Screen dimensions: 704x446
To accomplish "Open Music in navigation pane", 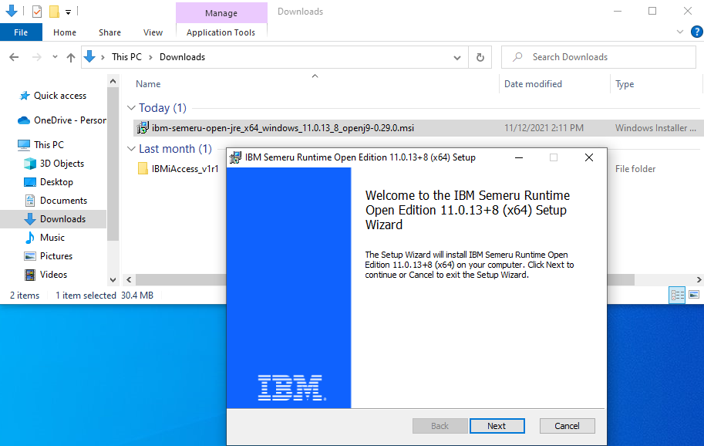I will (52, 237).
